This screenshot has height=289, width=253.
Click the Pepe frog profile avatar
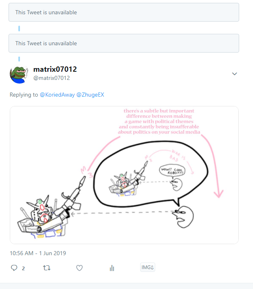pos(19,74)
